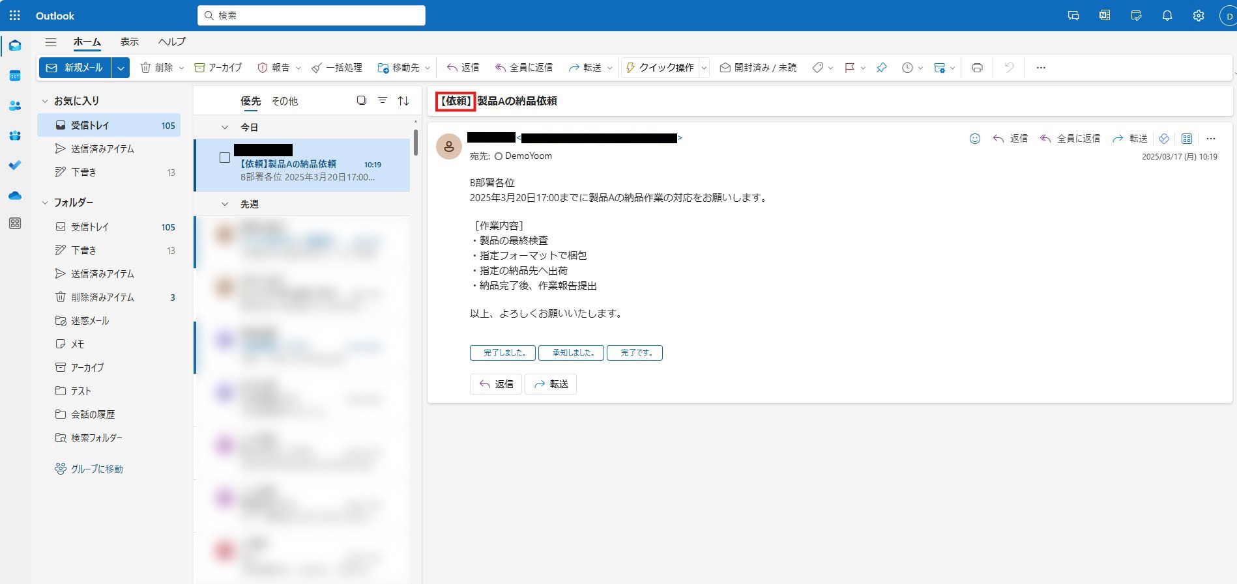Click 全員に返信 in the top toolbar
The image size is (1237, 584).
pos(524,68)
